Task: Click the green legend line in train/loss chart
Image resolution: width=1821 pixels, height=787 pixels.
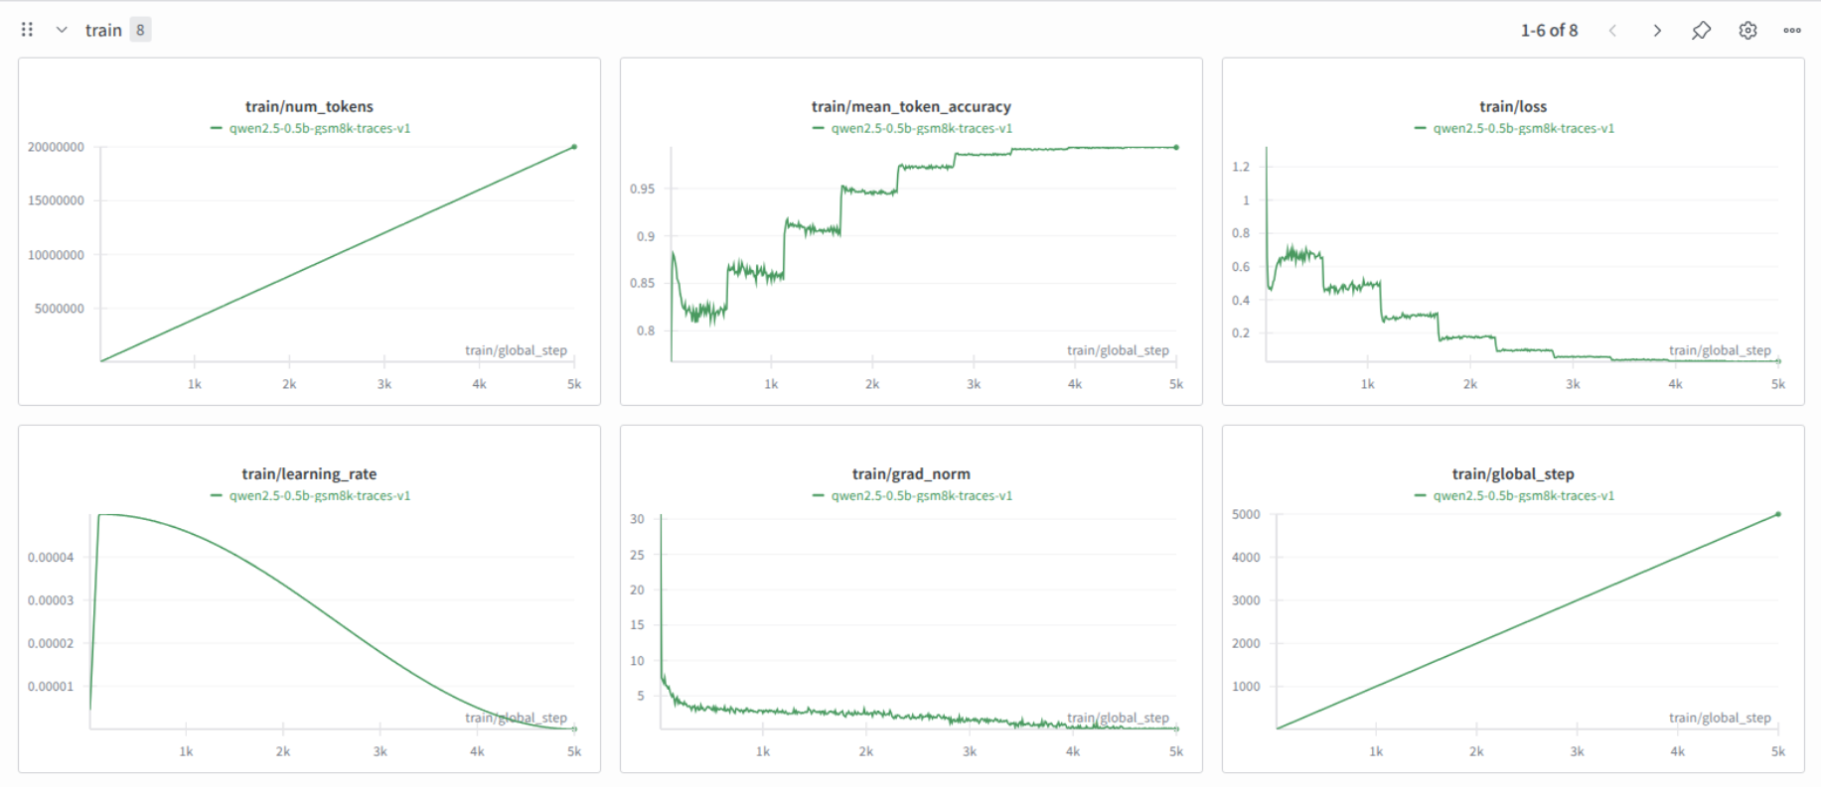Action: [x=1421, y=128]
